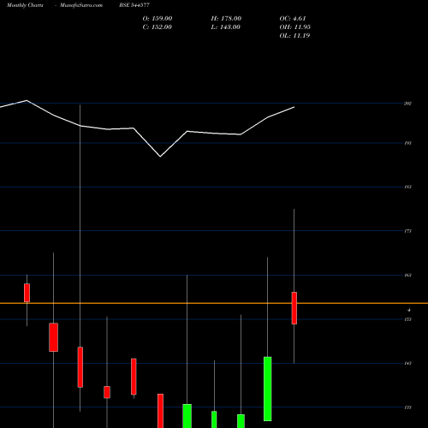Click the 193 price axis label

pos(408,143)
